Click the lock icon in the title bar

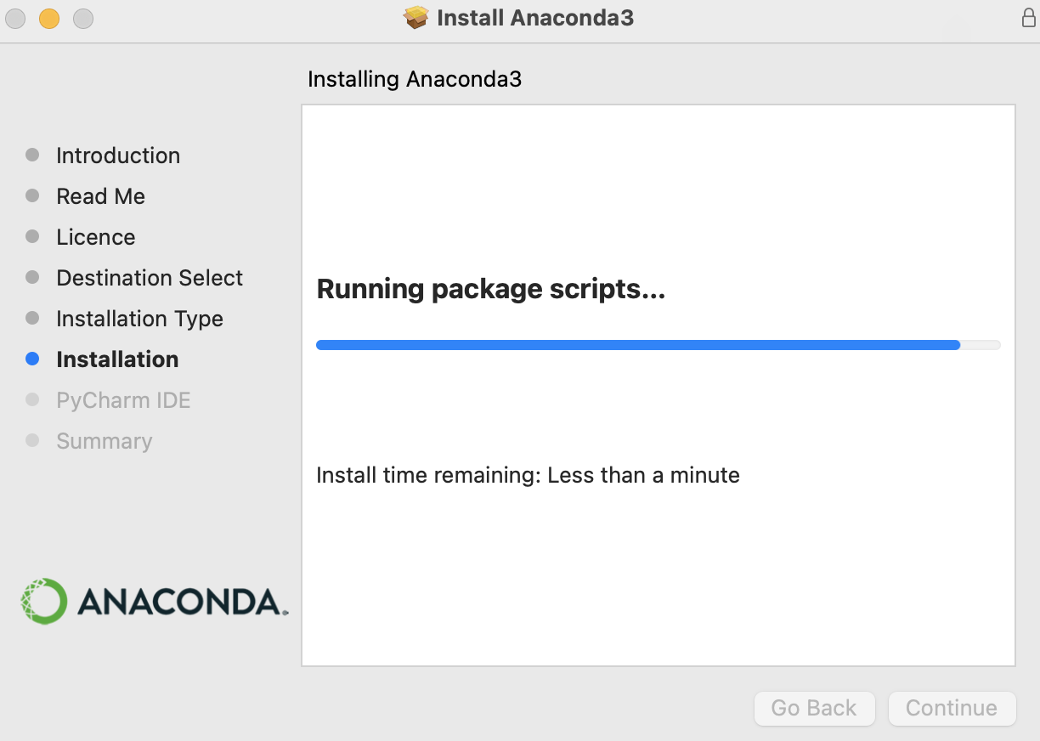pyautogui.click(x=1028, y=18)
